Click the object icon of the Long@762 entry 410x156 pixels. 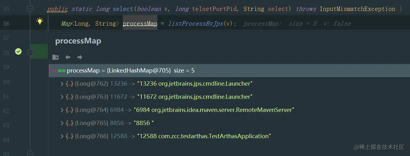(x=70, y=84)
